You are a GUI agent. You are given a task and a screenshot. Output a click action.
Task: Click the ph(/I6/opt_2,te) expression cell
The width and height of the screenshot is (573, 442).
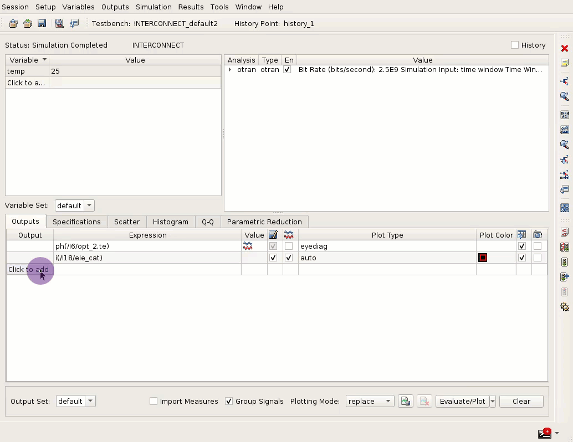pos(147,246)
